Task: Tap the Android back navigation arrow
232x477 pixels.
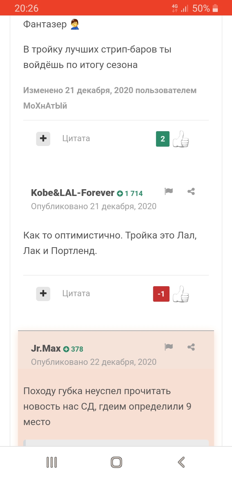Action: point(181,462)
